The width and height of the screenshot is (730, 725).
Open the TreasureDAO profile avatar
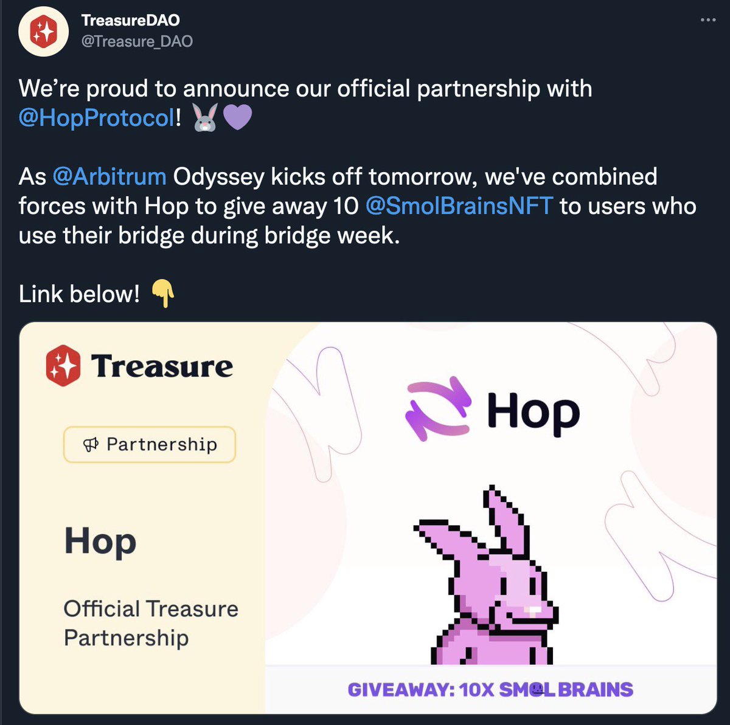pos(44,32)
